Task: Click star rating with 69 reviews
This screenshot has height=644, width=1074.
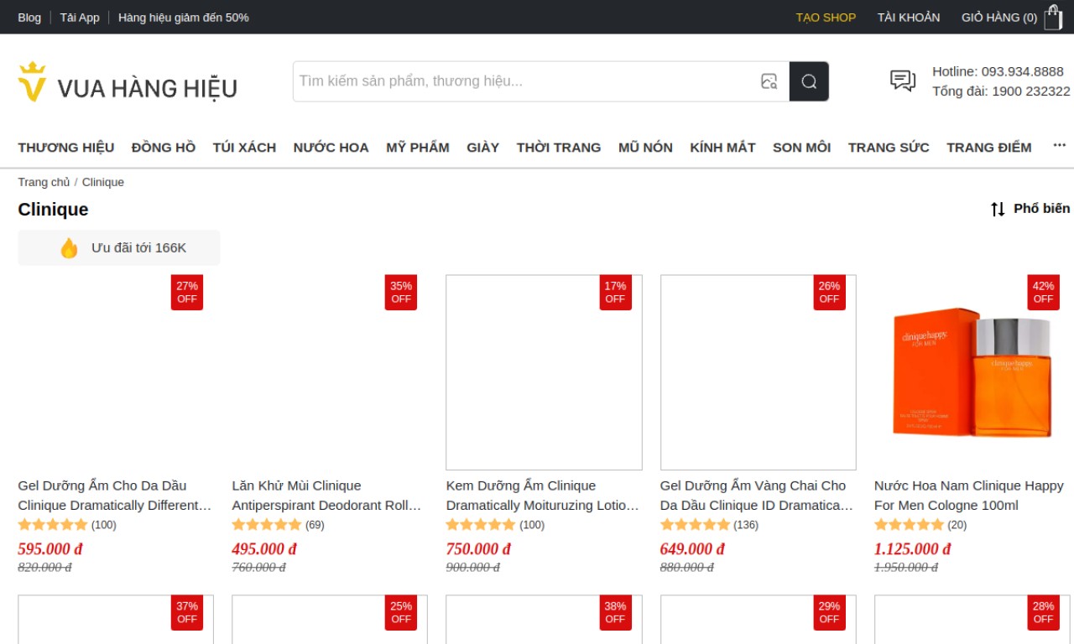Action: 267,525
